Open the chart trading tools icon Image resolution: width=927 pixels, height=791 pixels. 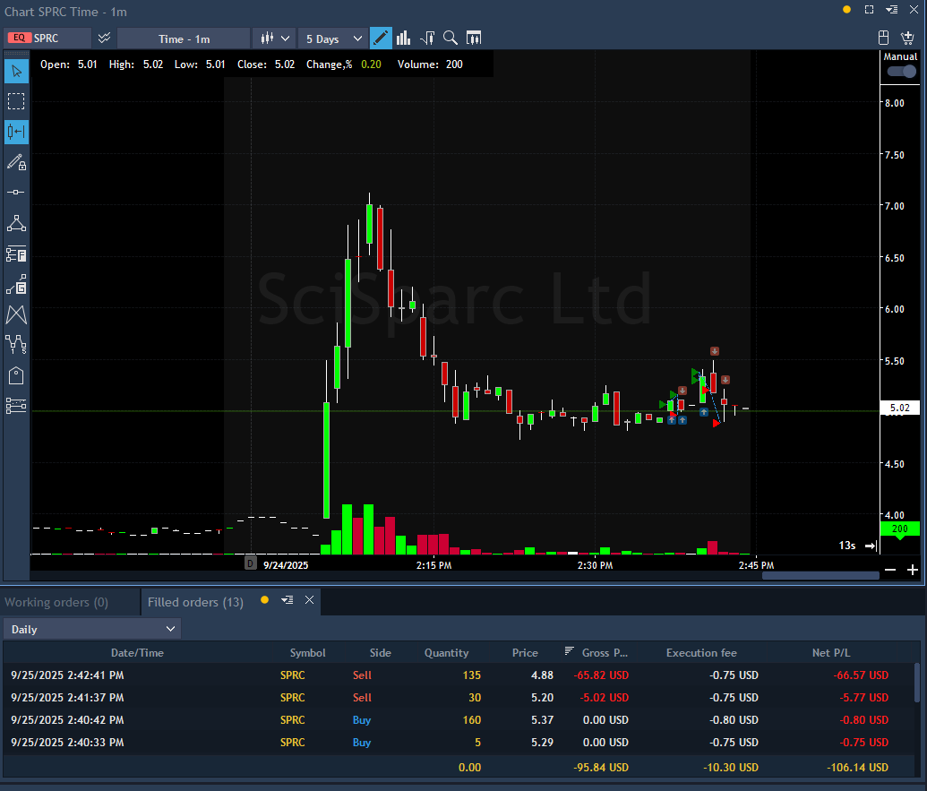point(427,39)
